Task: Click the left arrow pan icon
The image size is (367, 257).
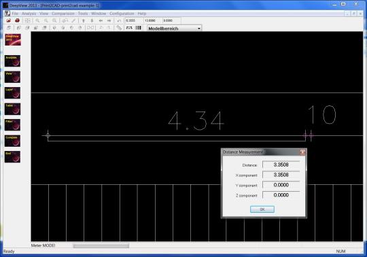Action: [x=101, y=20]
